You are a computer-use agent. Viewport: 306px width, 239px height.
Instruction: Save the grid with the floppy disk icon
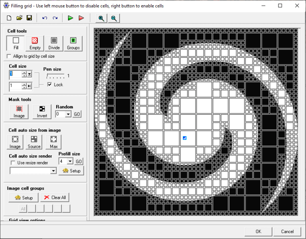click(x=29, y=18)
